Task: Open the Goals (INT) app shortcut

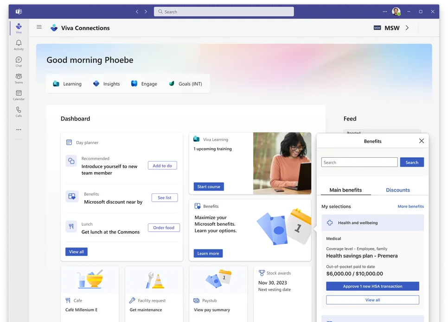Action: coord(185,84)
